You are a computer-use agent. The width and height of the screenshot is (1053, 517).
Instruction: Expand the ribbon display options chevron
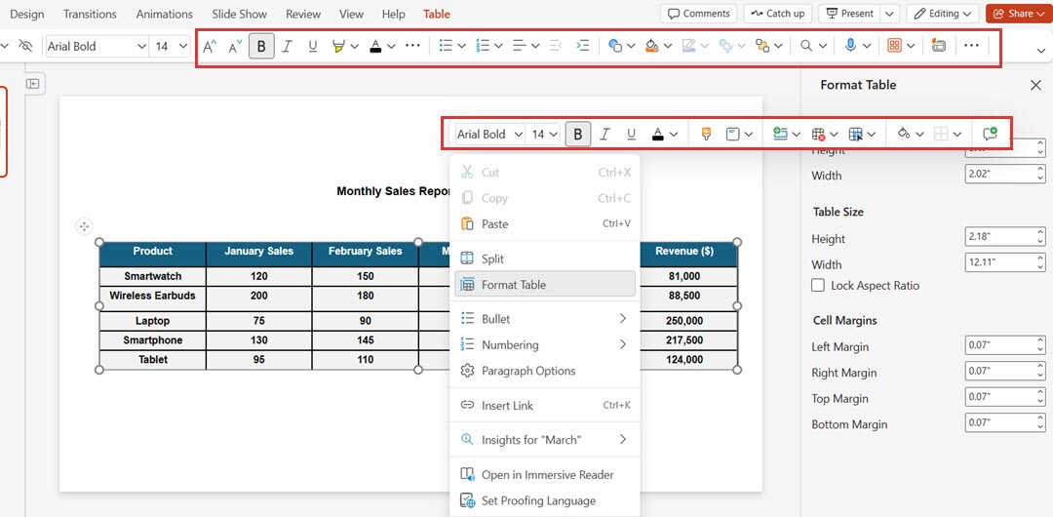(x=1041, y=51)
